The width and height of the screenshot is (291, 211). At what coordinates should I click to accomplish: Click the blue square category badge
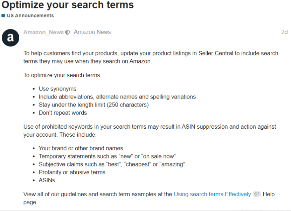pos(3,16)
